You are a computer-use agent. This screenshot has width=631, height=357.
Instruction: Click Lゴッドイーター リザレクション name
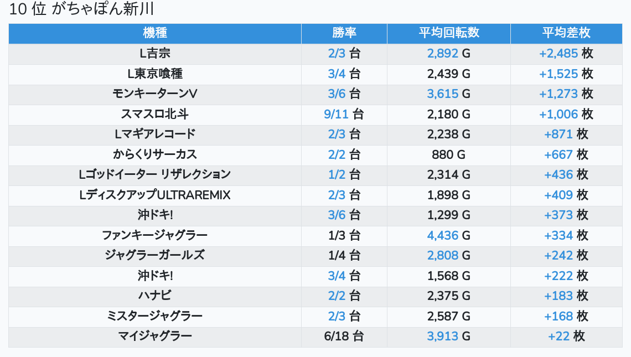pyautogui.click(x=155, y=175)
